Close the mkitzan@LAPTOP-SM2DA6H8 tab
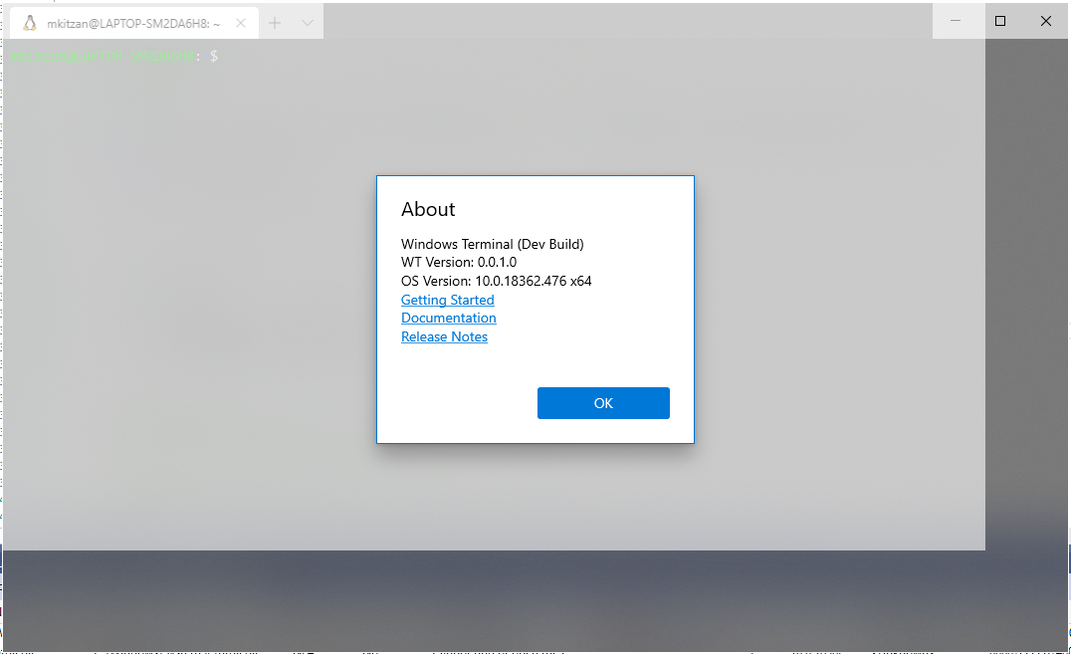 [x=241, y=23]
